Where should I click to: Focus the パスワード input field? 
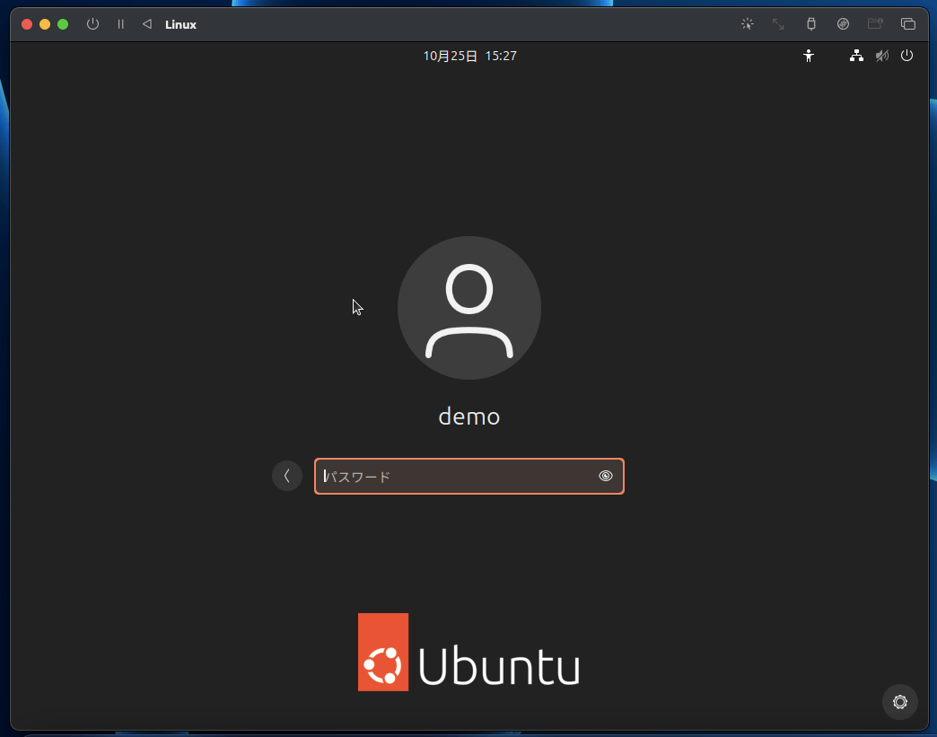pyautogui.click(x=469, y=476)
